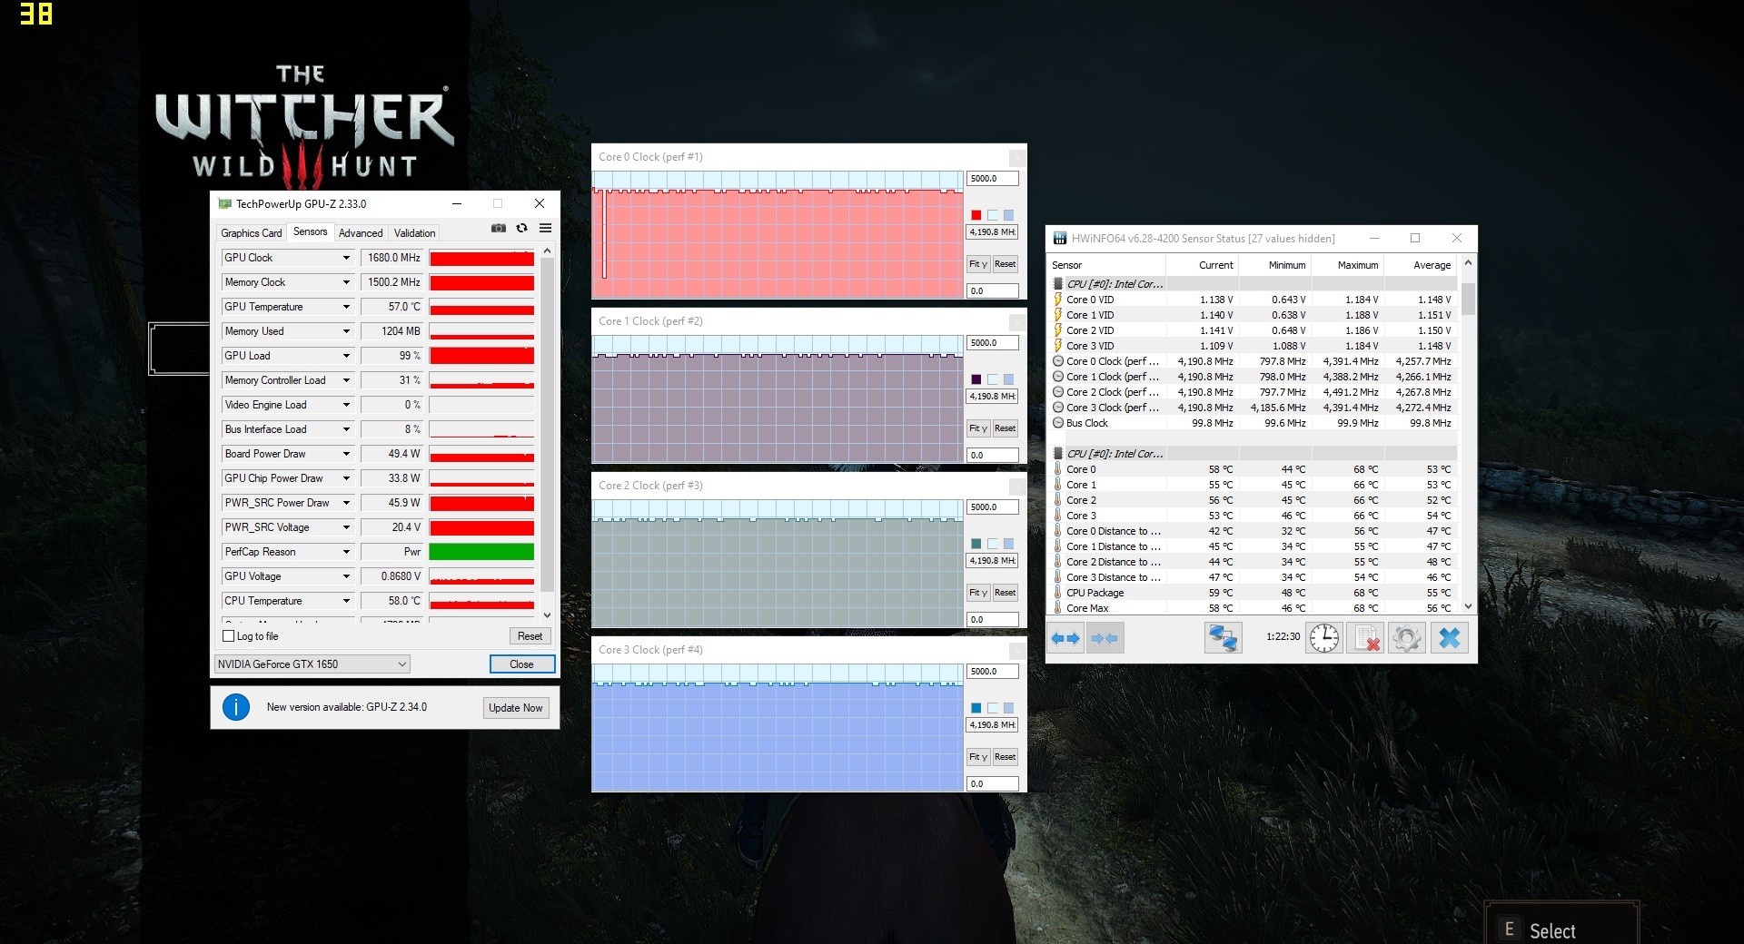Open HWiNFO sensor settings gear icon

click(x=1407, y=638)
